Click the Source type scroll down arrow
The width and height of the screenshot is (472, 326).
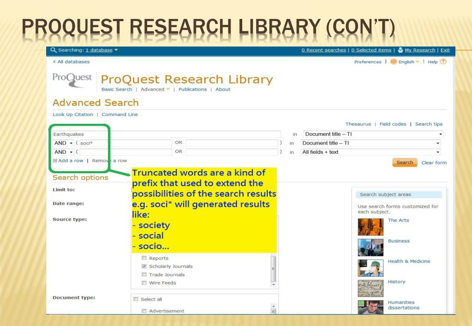[x=273, y=284]
